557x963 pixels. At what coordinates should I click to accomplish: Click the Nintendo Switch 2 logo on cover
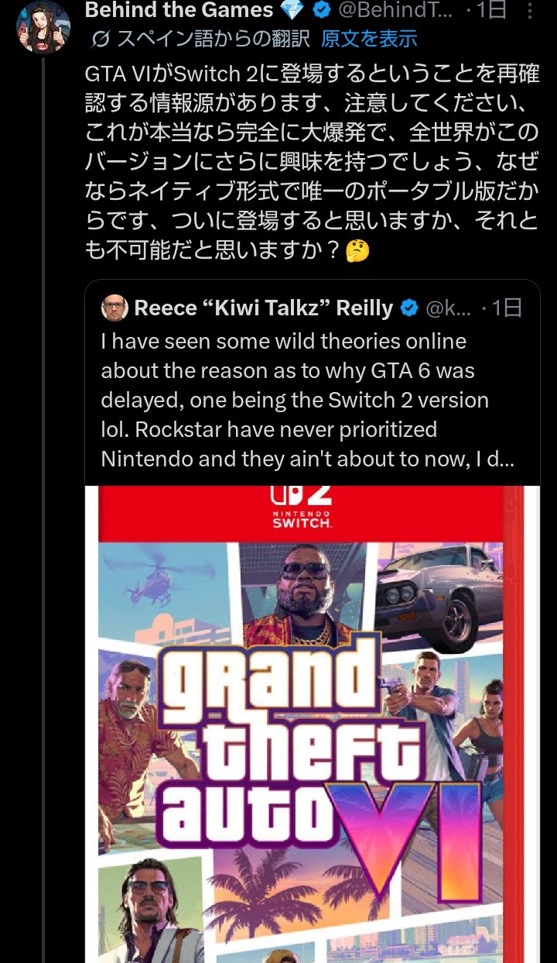(x=302, y=507)
